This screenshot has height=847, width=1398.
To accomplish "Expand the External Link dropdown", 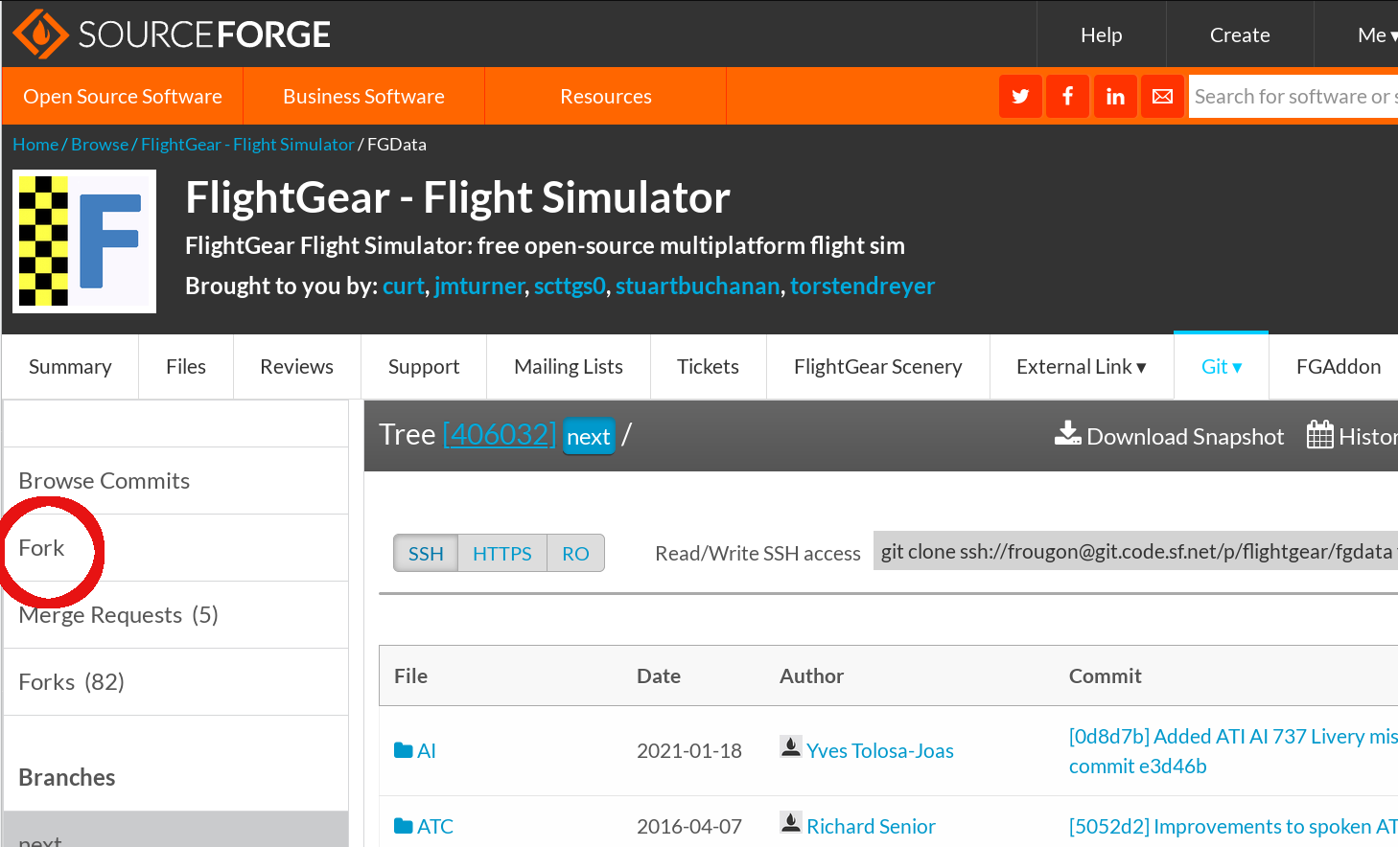I will [1082, 366].
